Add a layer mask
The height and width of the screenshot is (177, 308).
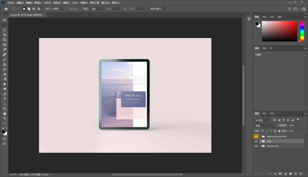coord(280,174)
